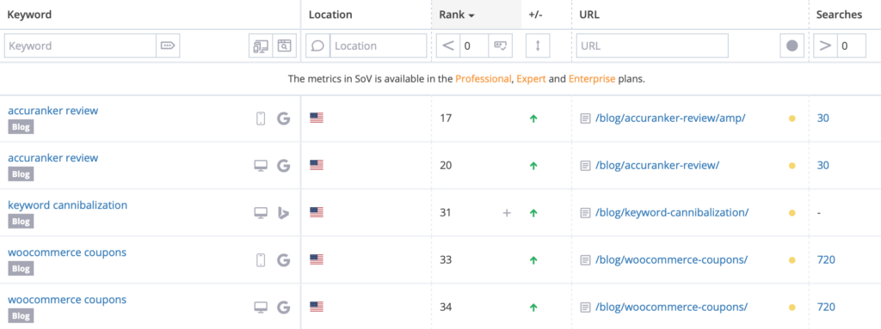The width and height of the screenshot is (881, 329).
Task: Click the US flag in rank 34 row
Action: point(317,307)
